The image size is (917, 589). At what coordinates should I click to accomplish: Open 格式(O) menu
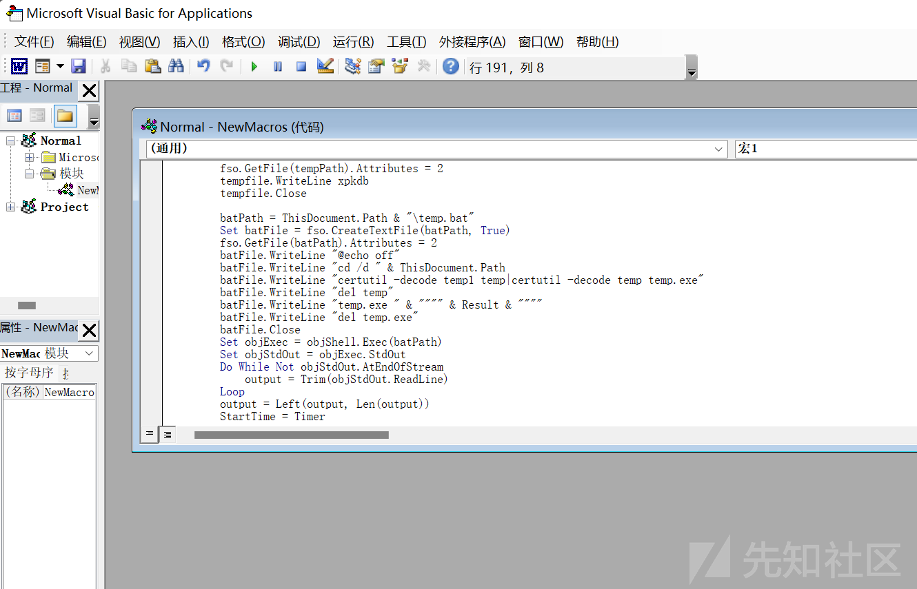pos(243,42)
